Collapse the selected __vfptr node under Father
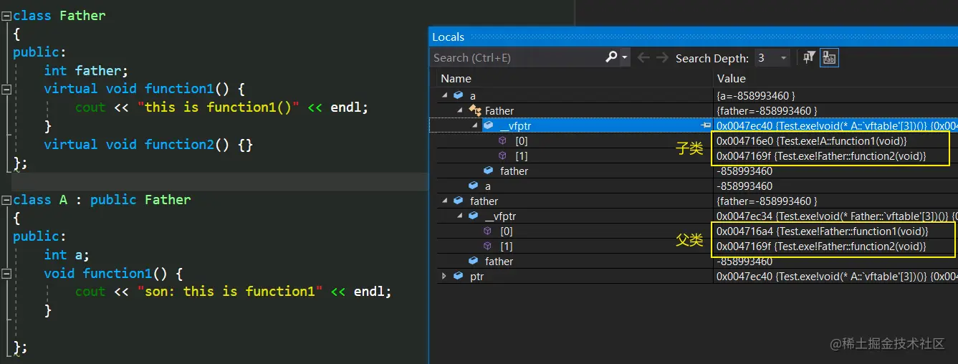The width and height of the screenshot is (958, 364). [474, 125]
